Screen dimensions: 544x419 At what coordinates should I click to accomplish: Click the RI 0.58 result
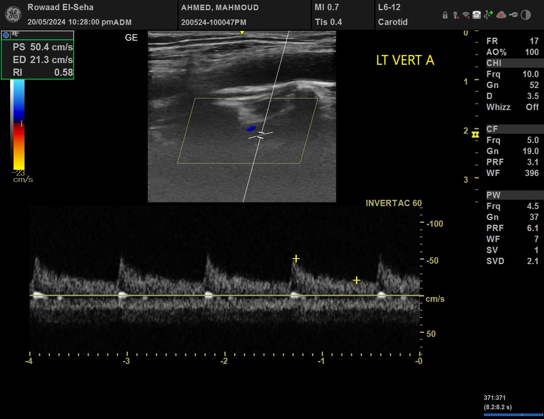43,72
